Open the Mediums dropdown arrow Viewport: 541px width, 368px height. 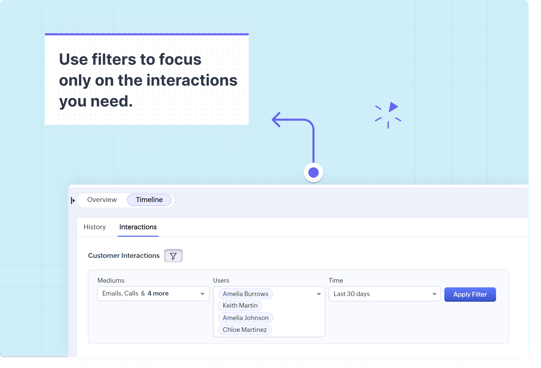coord(202,294)
